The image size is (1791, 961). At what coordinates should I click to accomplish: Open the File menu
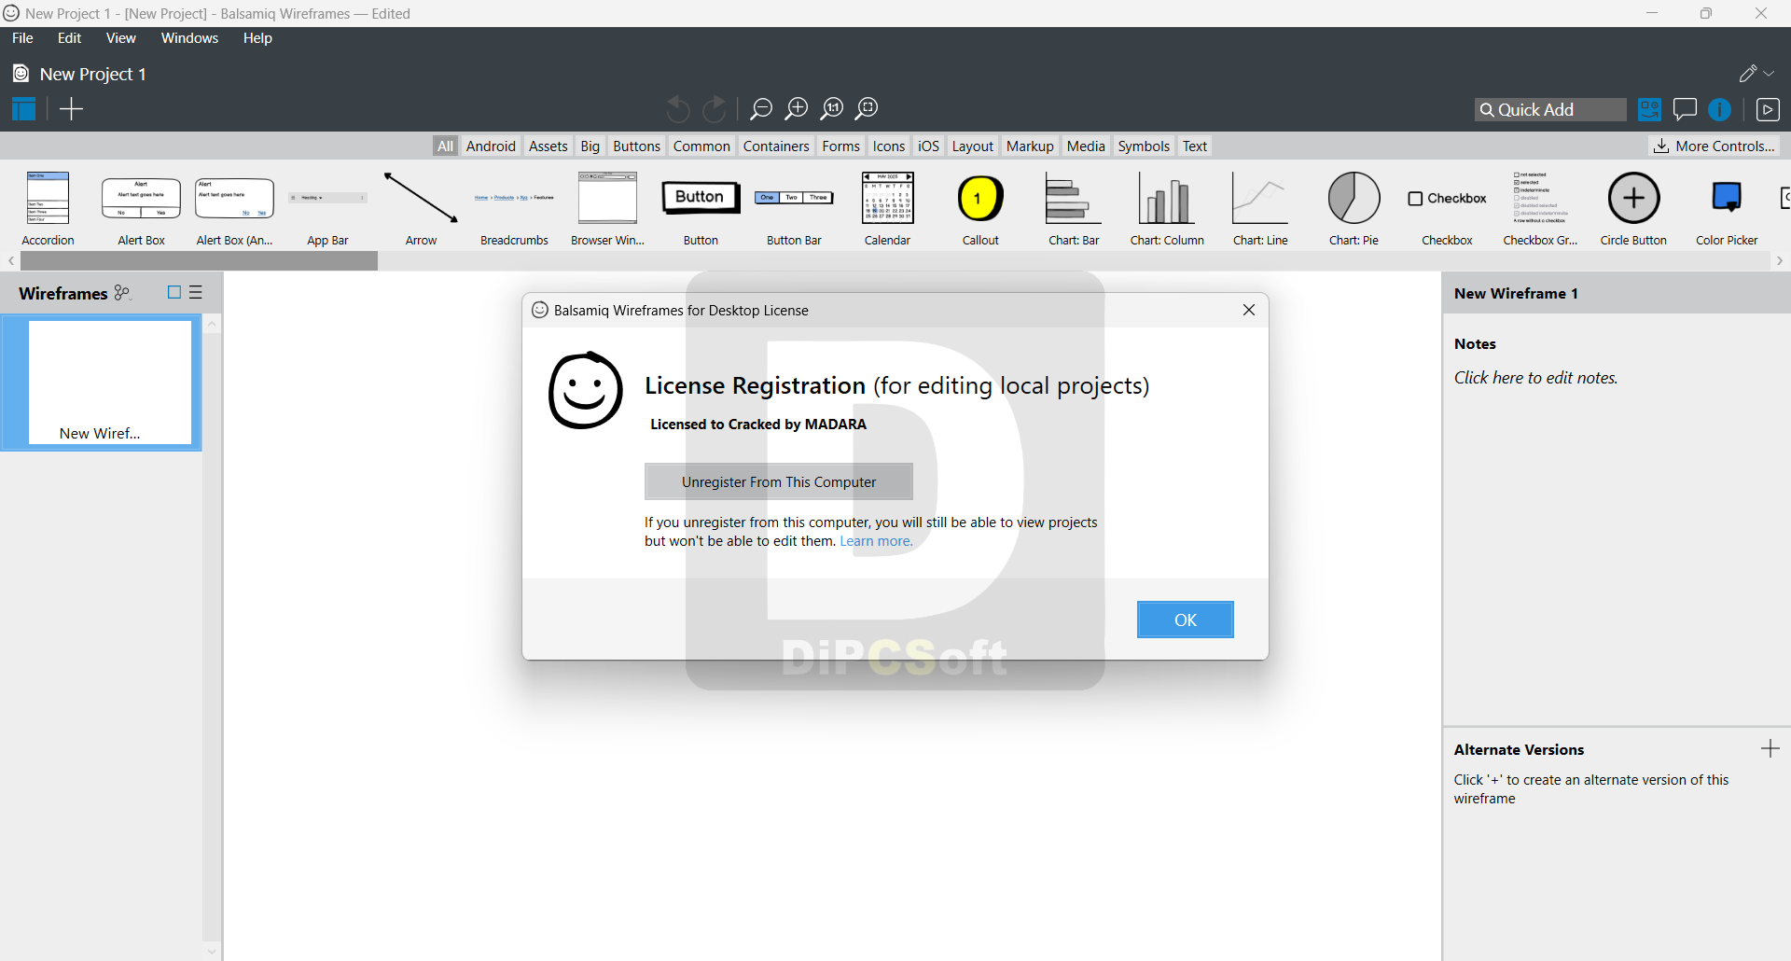(22, 38)
